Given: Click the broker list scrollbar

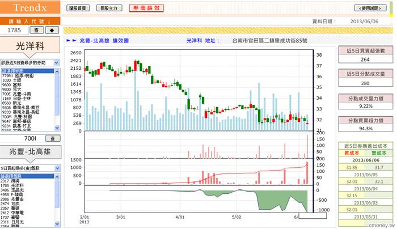Looking at the screenshot, I should pos(58,99).
